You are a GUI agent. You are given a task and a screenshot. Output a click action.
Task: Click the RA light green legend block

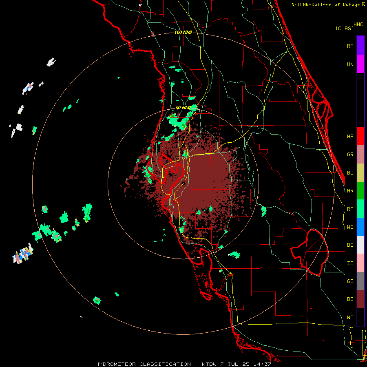pyautogui.click(x=360, y=209)
